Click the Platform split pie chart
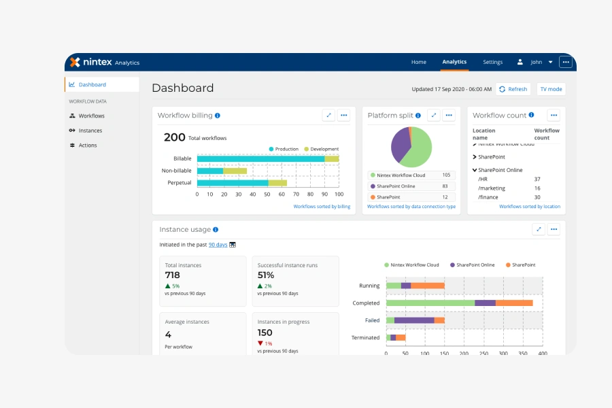This screenshot has height=408, width=612. (x=411, y=147)
